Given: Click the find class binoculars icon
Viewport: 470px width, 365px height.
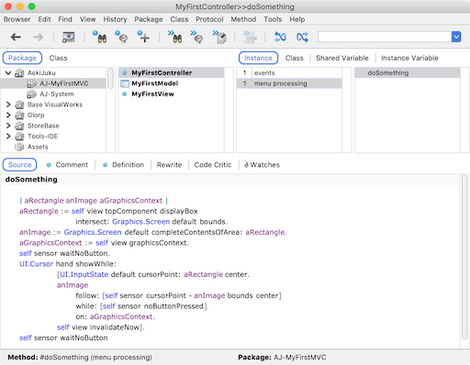Looking at the screenshot, I should tap(100, 37).
